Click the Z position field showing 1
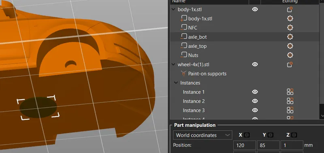This screenshot has height=153, width=324. (x=292, y=145)
